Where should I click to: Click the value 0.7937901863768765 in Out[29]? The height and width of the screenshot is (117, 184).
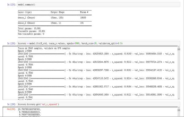[x=29, y=109]
